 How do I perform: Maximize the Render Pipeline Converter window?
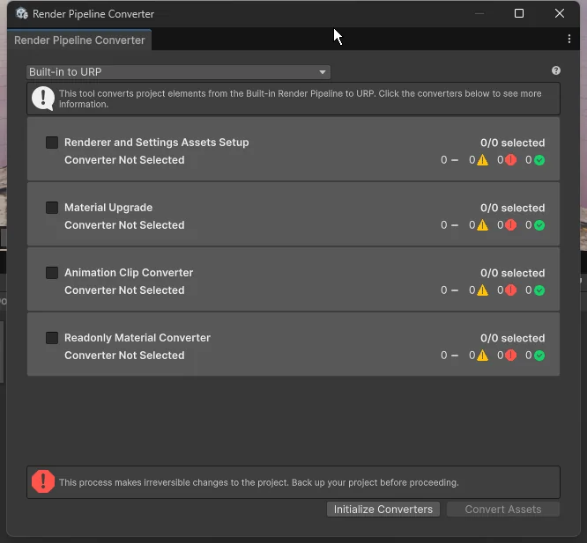tap(519, 13)
